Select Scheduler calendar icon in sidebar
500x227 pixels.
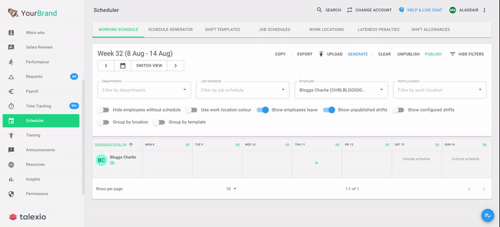tap(11, 120)
